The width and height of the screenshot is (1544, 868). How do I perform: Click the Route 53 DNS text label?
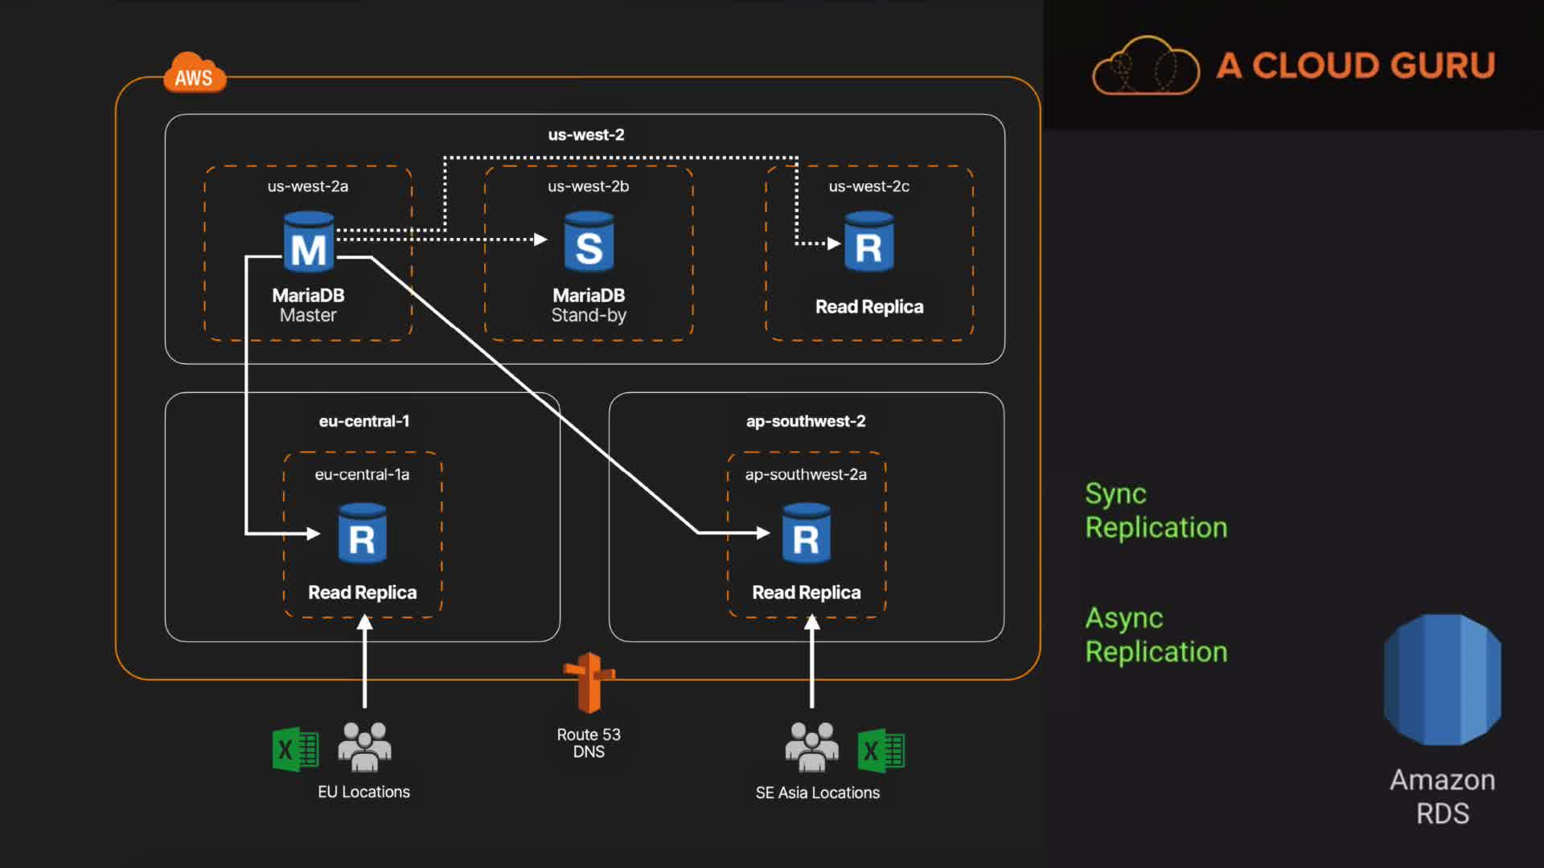click(x=589, y=743)
